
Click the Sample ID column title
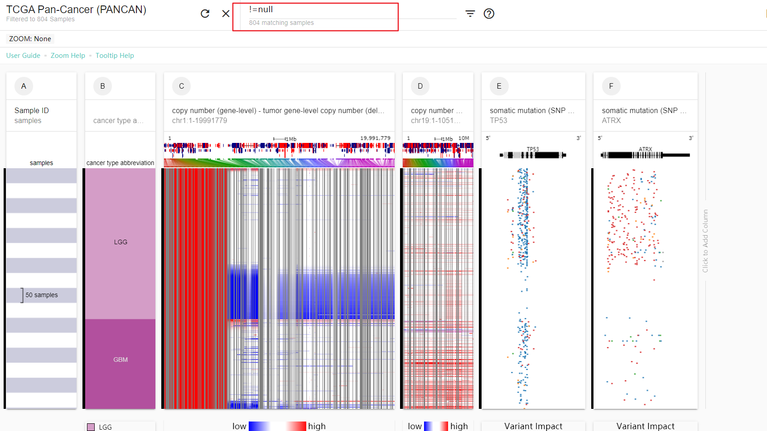pos(32,110)
